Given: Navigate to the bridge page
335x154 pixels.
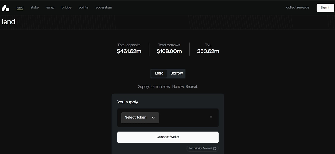Looking at the screenshot, I should (66, 7).
